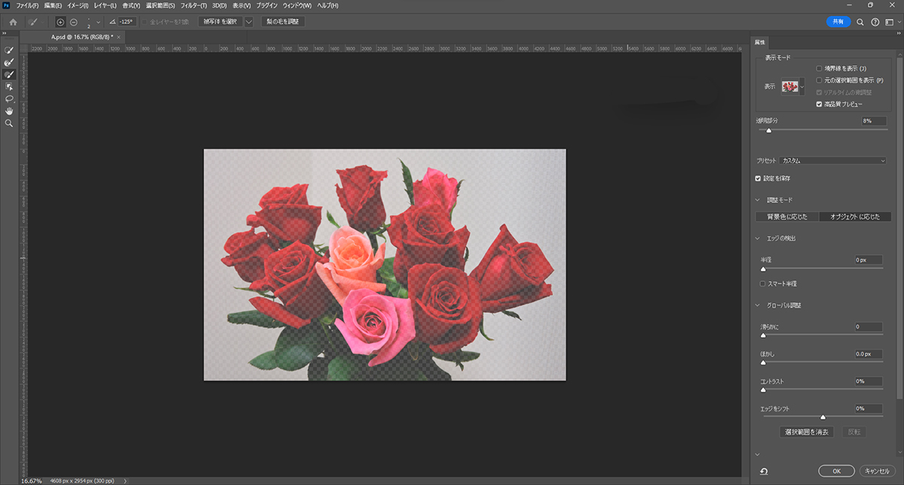Open the プリセット dropdown showing カスタム
Screen dimensions: 904x485
[x=833, y=161]
